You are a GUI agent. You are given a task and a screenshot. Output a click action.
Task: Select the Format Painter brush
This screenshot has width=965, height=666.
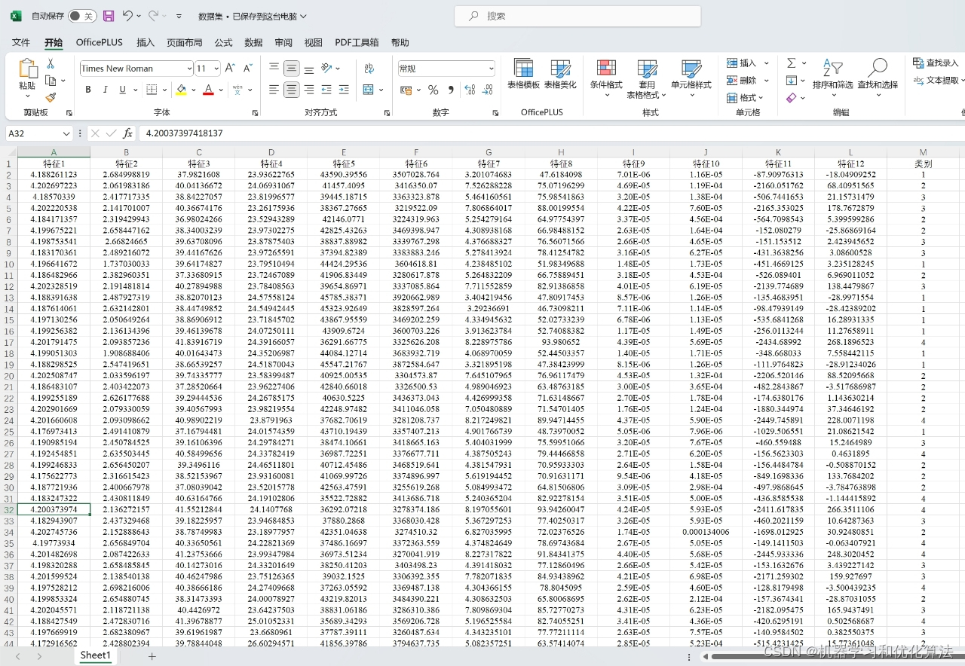pos(51,97)
